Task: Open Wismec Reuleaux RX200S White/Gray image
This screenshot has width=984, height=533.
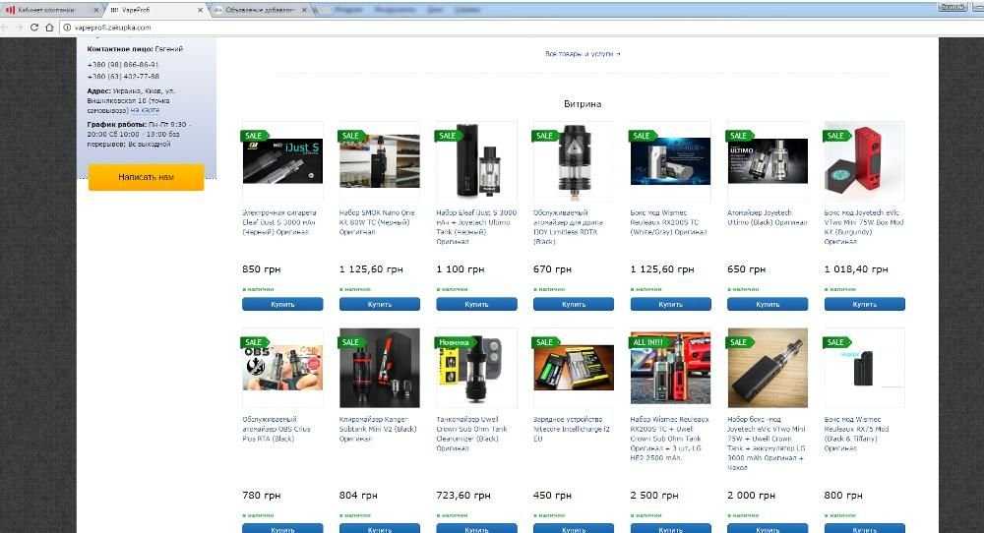Action: tap(670, 161)
